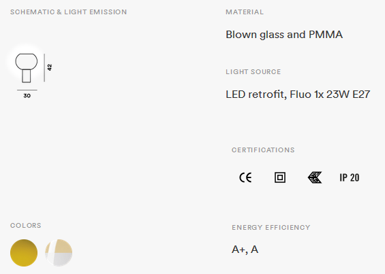Click the A+, A energy rating text

[x=245, y=250]
